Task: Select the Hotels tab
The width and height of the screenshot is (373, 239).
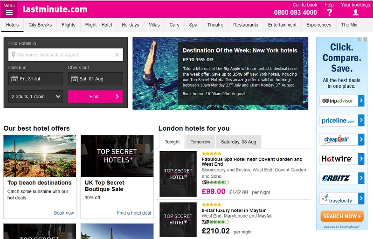Action: tap(13, 25)
